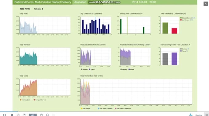
Task: Click the Products at Manufacturing Centers chart
Action: pyautogui.click(x=96, y=56)
